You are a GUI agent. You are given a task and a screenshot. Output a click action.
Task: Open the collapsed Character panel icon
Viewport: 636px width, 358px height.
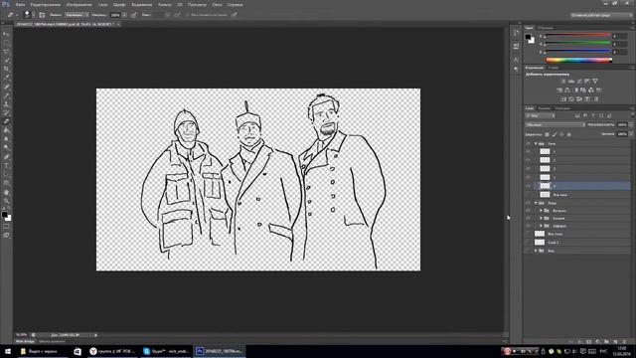516,60
